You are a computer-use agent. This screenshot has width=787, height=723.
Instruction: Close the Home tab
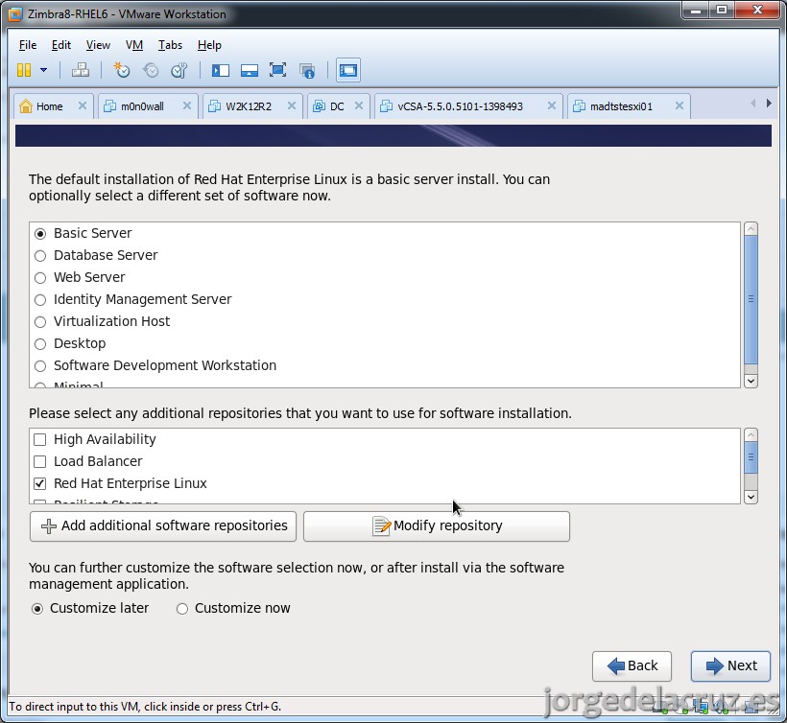click(83, 105)
